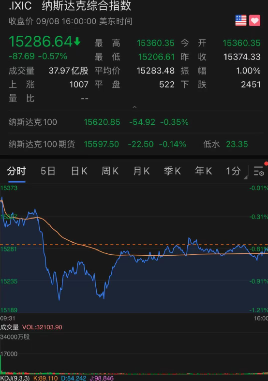Switch to the 分时 tab
268x381 pixels.
16,171
